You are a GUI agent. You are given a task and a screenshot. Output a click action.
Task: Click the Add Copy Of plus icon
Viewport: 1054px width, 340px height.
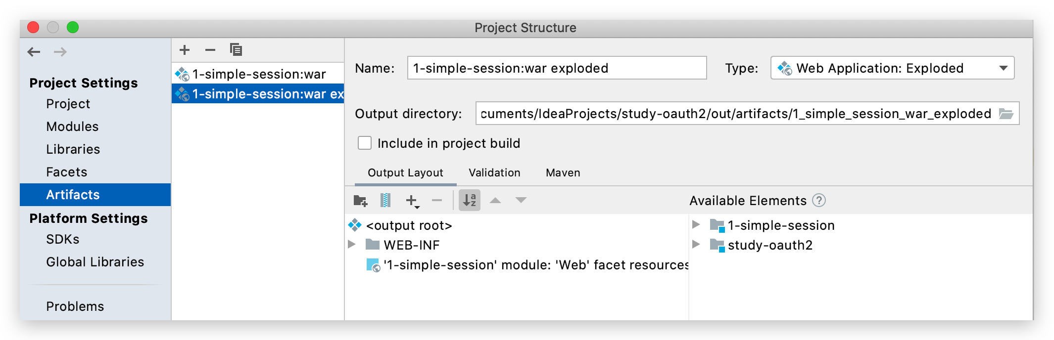click(x=412, y=201)
